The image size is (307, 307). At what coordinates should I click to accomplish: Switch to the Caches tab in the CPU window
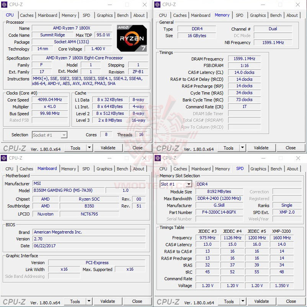(27, 15)
